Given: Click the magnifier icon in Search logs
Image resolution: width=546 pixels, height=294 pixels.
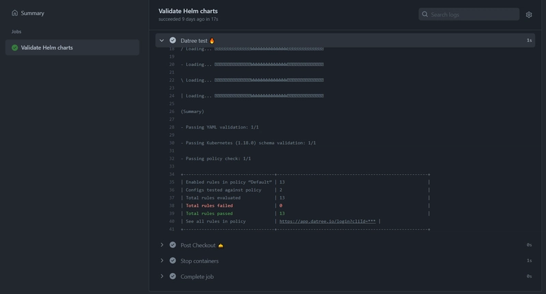Looking at the screenshot, I should pos(425,14).
